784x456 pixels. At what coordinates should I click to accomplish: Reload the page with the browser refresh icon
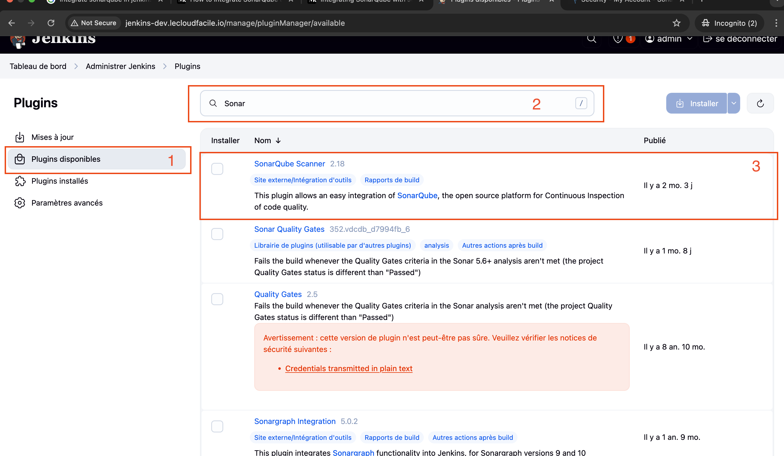51,23
